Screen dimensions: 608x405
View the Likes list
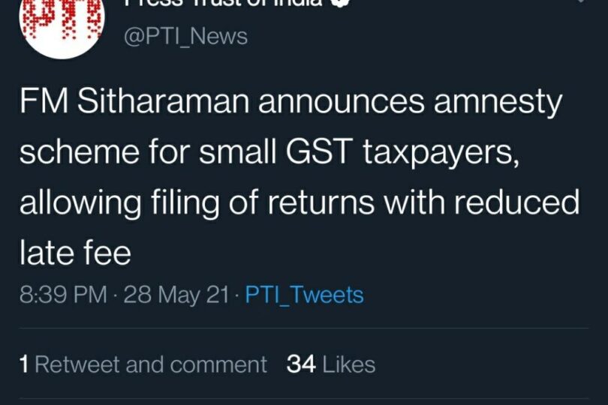pyautogui.click(x=346, y=364)
